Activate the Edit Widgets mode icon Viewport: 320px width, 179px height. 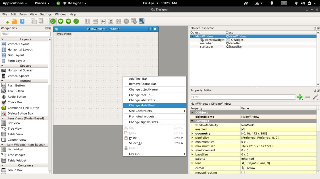53,21
